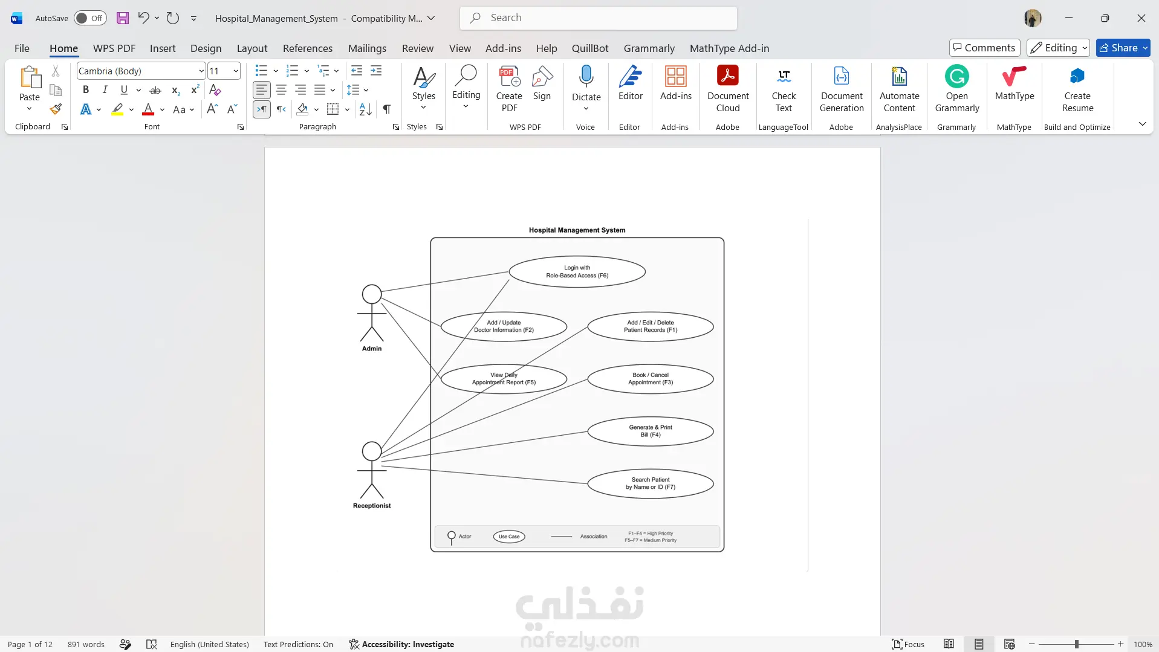Set left text alignment
1159x652 pixels.
coord(261,90)
